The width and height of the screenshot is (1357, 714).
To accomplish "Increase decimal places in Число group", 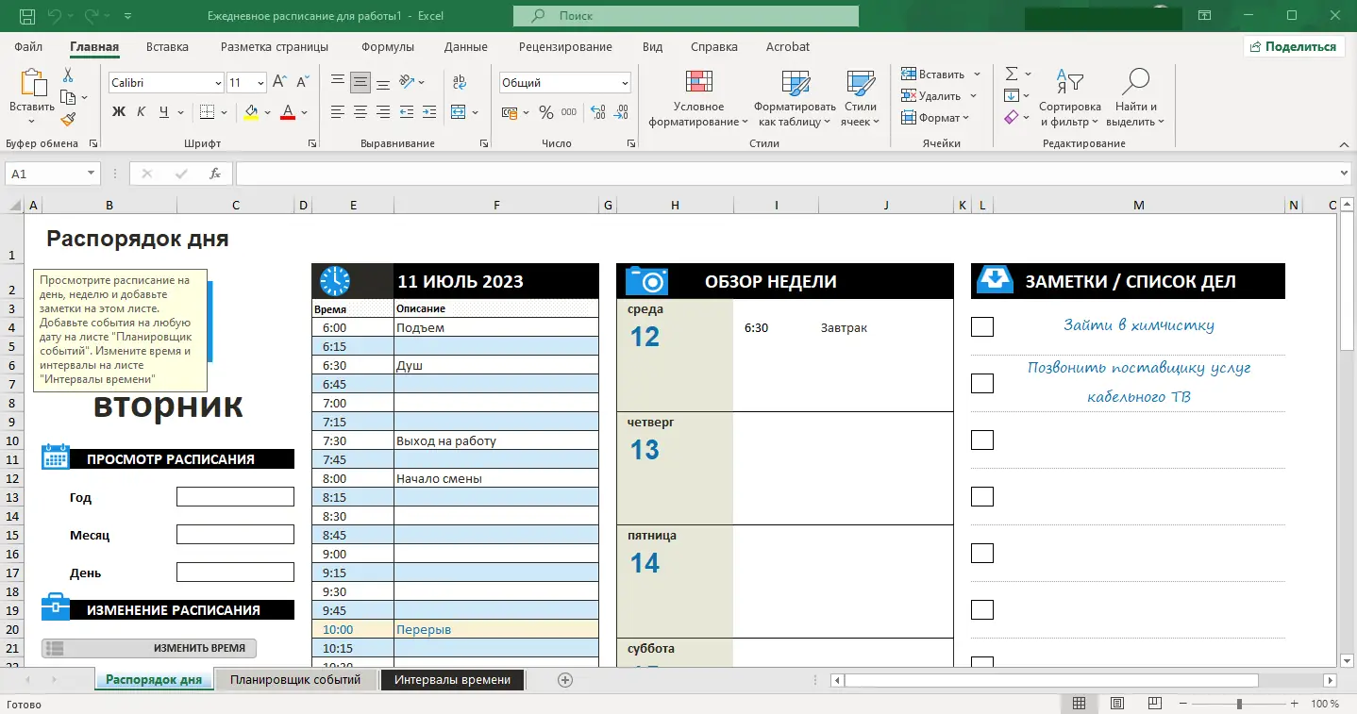I will click(x=597, y=112).
